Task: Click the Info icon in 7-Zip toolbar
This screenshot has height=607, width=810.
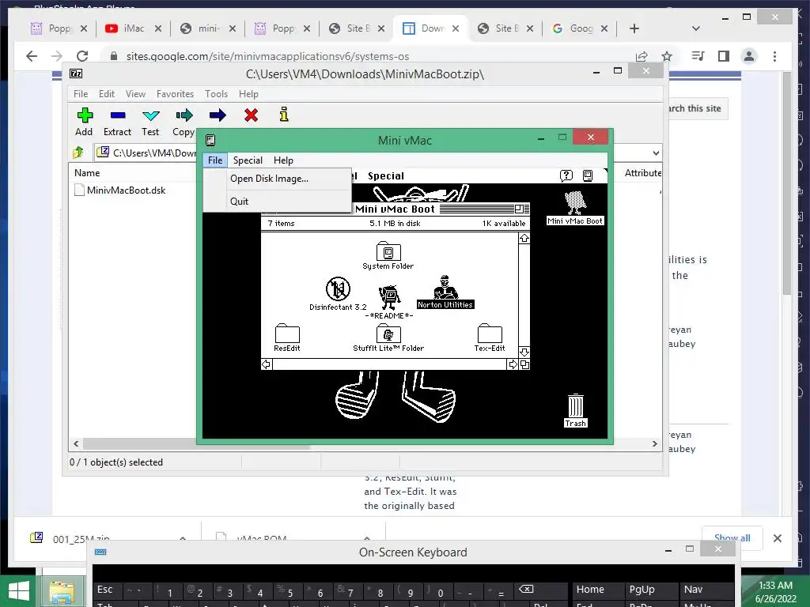Action: [284, 115]
